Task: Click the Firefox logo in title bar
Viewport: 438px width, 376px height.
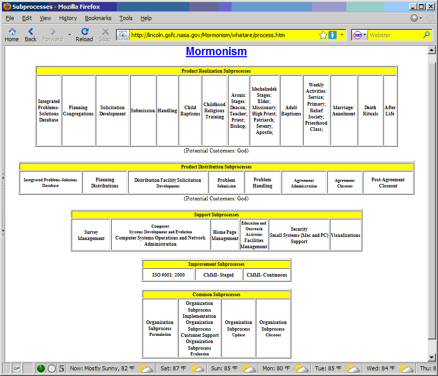Action: [7, 6]
